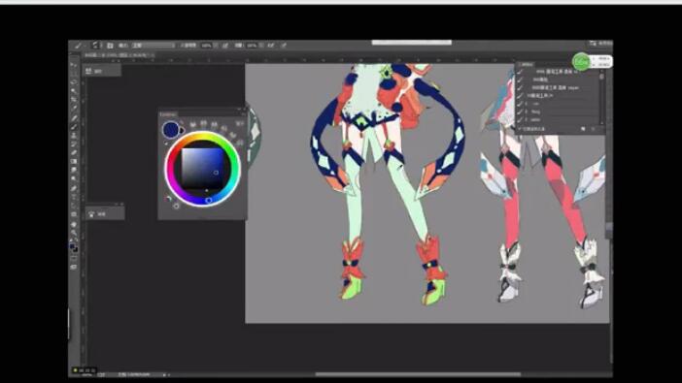Click the new layer icon in Layers panel
This screenshot has height=383, width=682.
(x=583, y=129)
